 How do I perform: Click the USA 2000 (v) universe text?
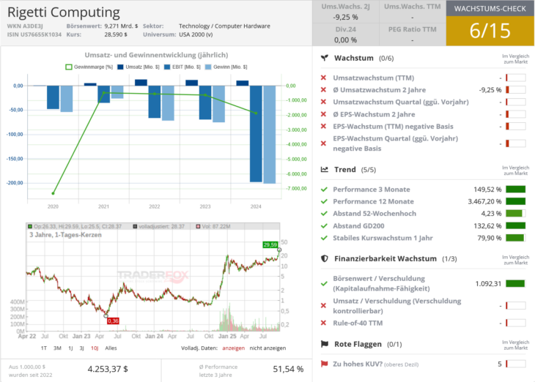tap(196, 34)
